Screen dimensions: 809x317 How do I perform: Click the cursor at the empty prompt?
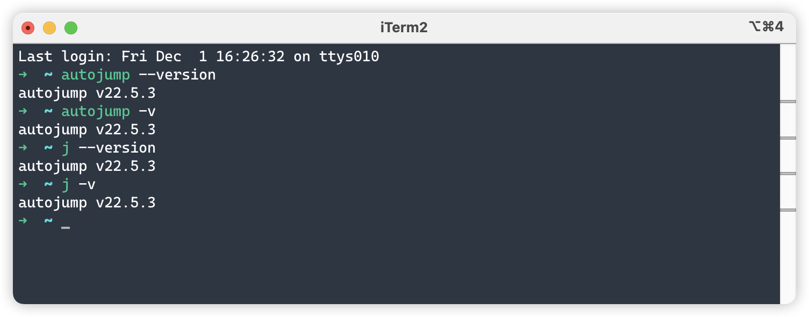[66, 227]
